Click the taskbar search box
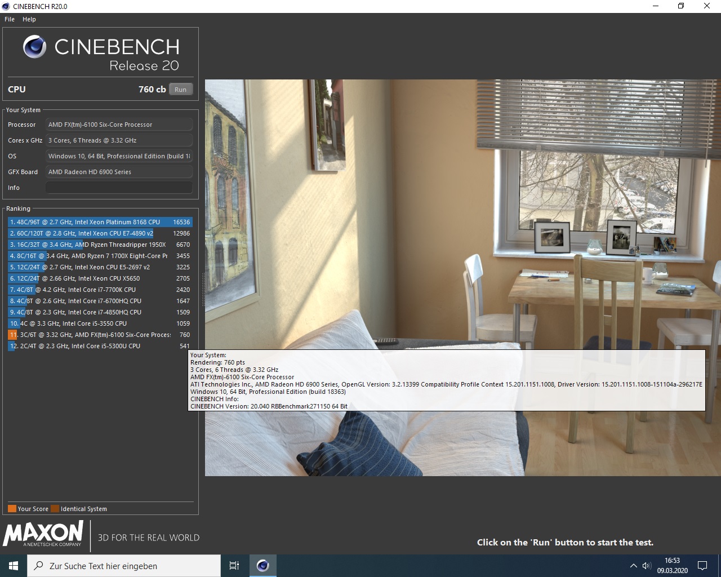The image size is (721, 577). coord(124,566)
